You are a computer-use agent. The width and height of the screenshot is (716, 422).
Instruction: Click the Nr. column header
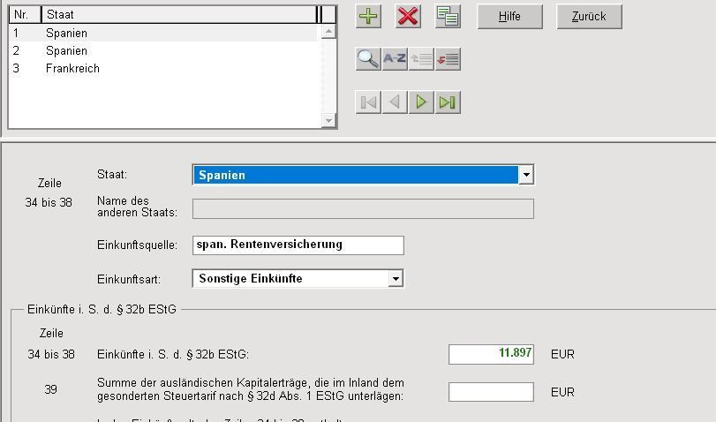point(25,15)
